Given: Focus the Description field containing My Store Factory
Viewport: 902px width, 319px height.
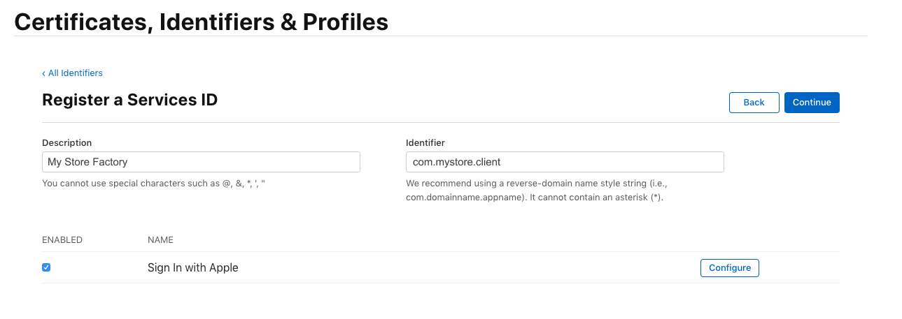Looking at the screenshot, I should pyautogui.click(x=201, y=162).
